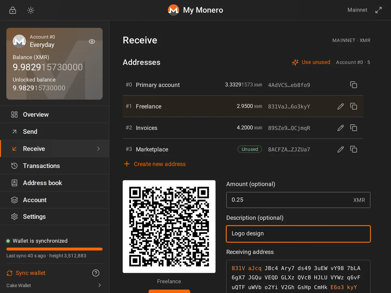Edit the Freelance address label
Viewport: 391px width, 293px height.
340,106
